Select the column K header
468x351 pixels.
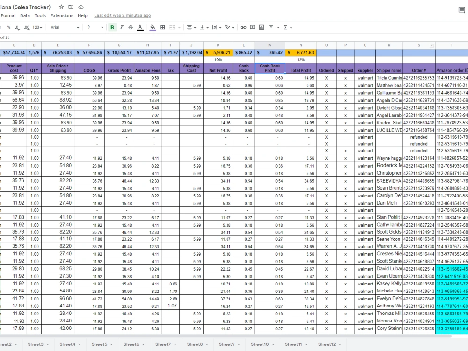(218, 45)
